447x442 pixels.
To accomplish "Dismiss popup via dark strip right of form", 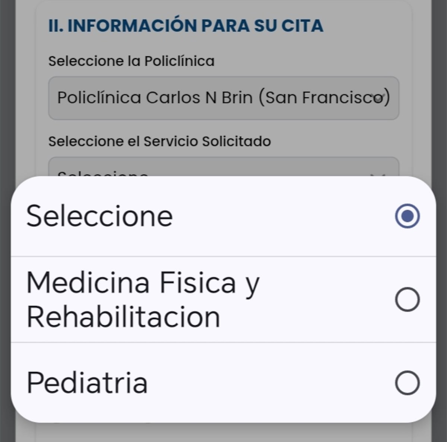I will (x=440, y=112).
